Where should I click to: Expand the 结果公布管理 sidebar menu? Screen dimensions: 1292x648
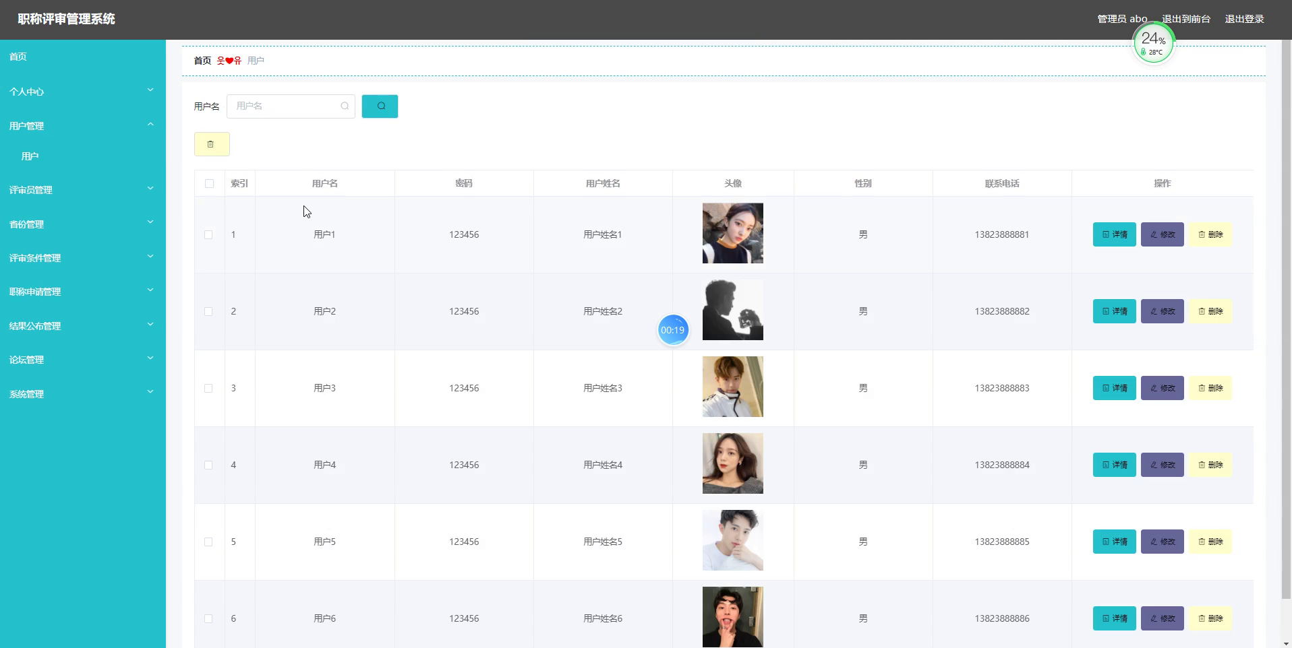(x=82, y=326)
